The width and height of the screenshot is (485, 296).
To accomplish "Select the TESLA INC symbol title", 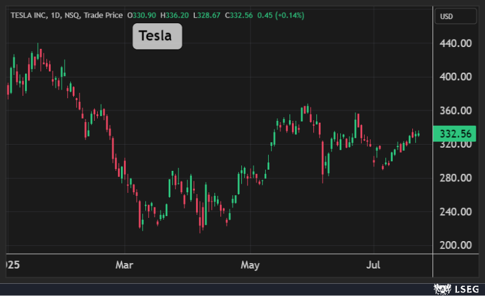I will (31, 15).
